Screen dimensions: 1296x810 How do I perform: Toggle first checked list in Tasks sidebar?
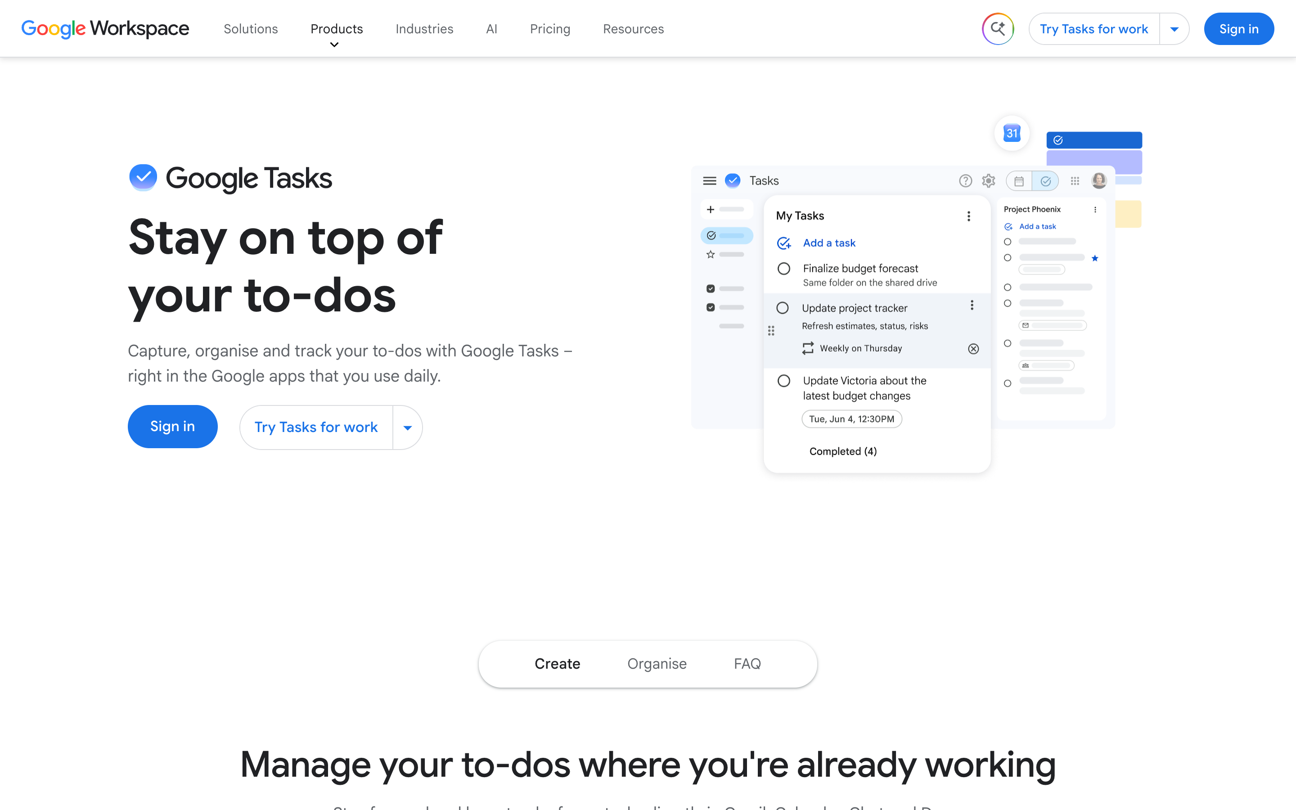(711, 289)
